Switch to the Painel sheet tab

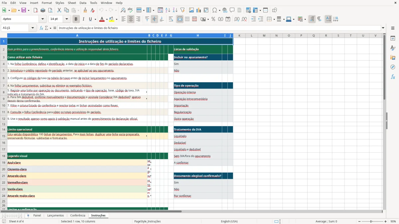(x=37, y=216)
